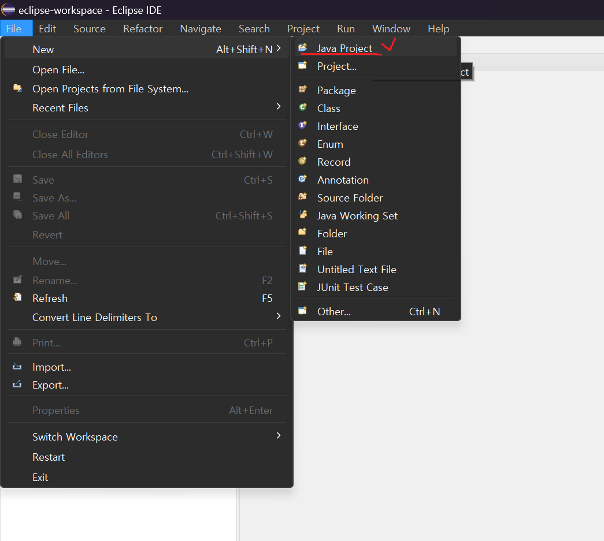
Task: Select Class label in New submenu
Action: tap(329, 109)
